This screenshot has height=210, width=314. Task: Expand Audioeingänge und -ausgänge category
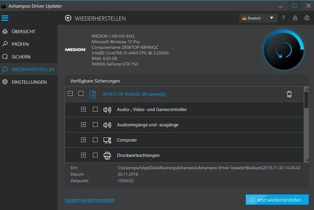[x=83, y=125]
